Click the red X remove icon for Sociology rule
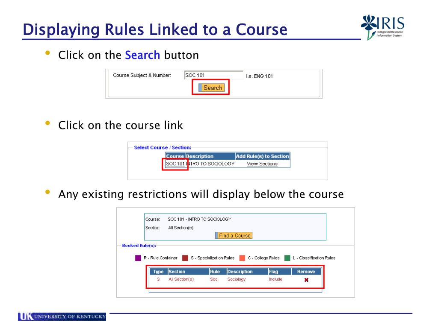This screenshot has height=328, width=438. [306, 280]
